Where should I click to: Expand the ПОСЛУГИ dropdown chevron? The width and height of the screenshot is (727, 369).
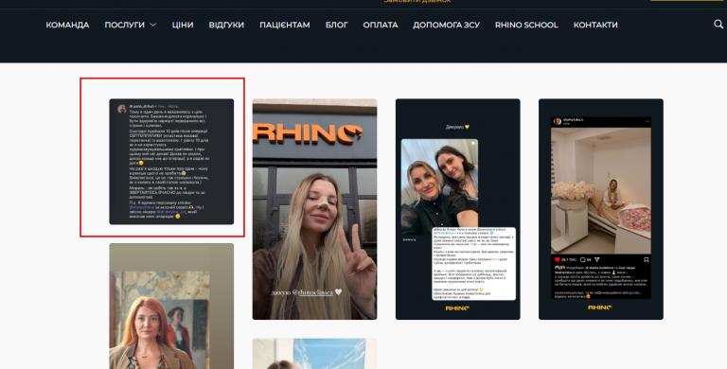click(x=153, y=25)
